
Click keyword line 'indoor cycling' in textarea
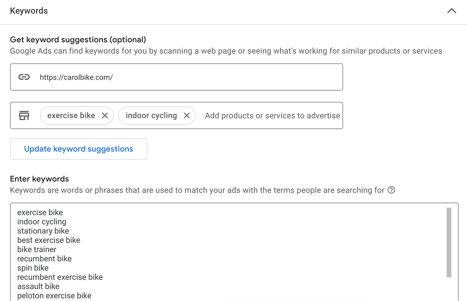coord(42,222)
